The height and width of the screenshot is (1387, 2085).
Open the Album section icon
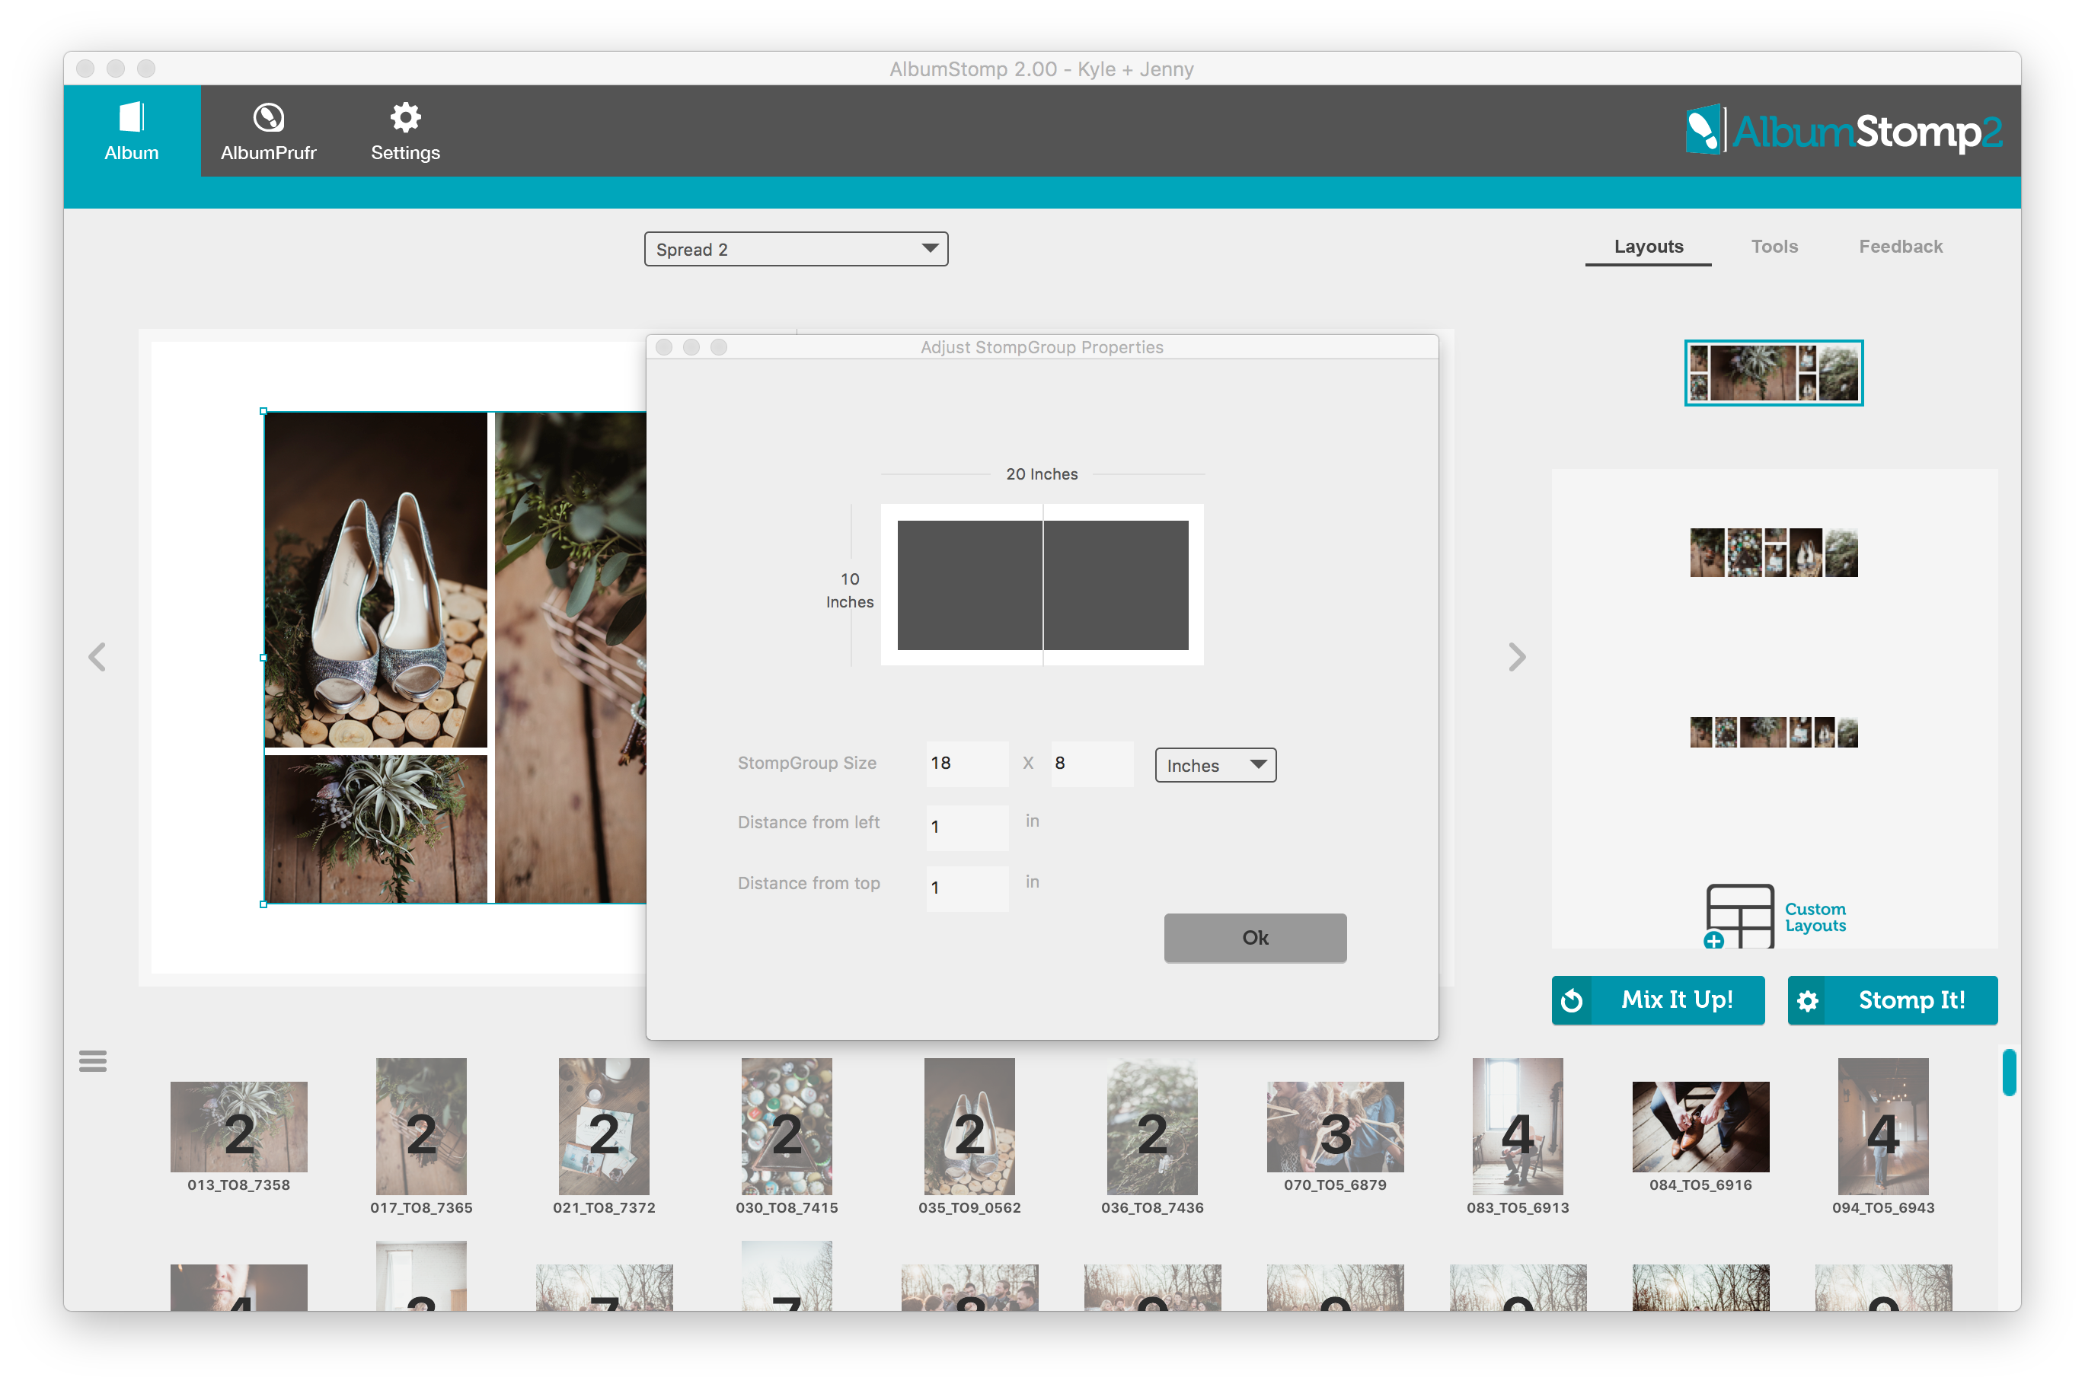click(131, 118)
